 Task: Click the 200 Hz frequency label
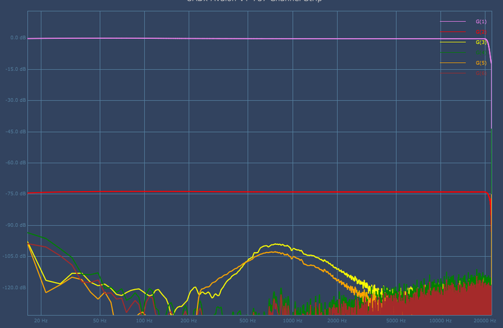[189, 320]
